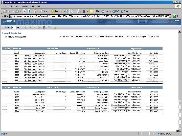
Task: Click the page icon in the address bar
Action: coord(11,16)
